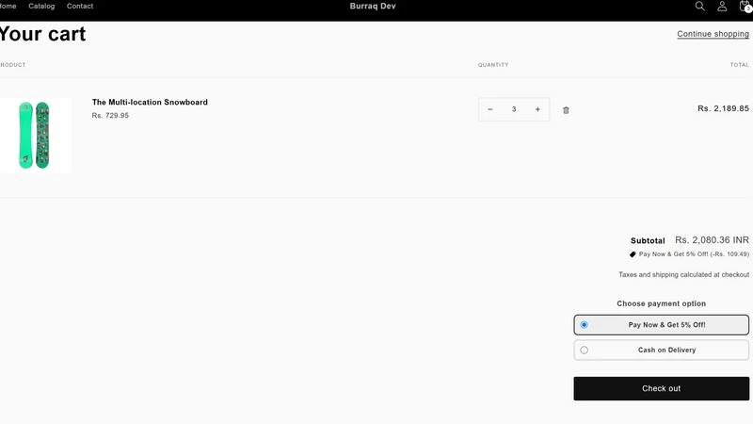753x424 pixels.
Task: Open the account login icon
Action: (x=722, y=7)
